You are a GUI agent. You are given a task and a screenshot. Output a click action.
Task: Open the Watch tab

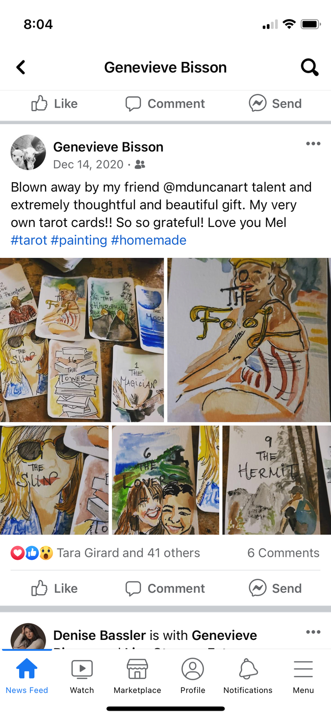(x=82, y=676)
